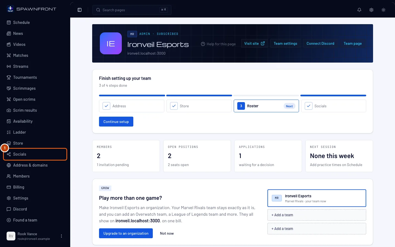Click the Socials step checkmark

click(x=309, y=106)
